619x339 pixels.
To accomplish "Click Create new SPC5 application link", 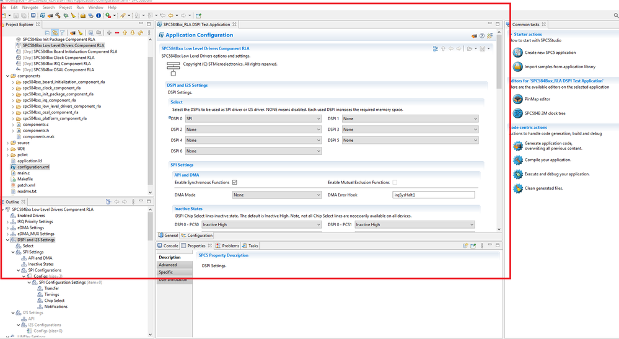I will [550, 53].
